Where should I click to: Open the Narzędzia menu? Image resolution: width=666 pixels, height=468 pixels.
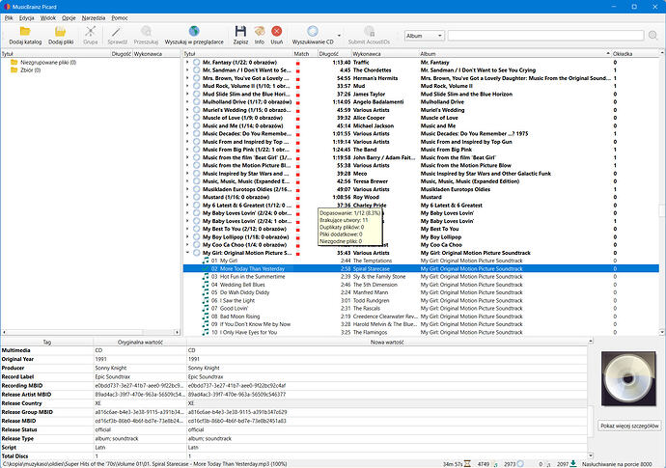click(94, 17)
